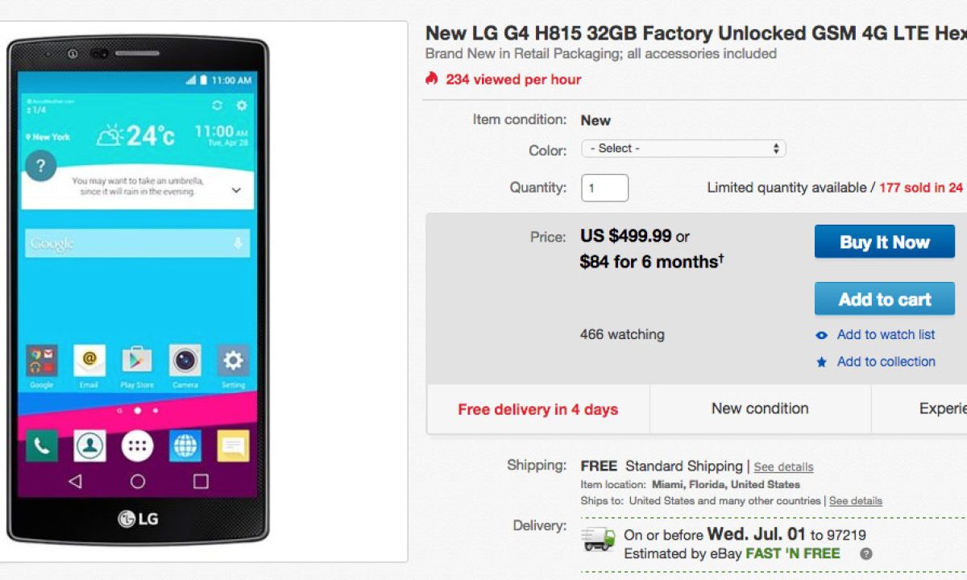Open See details link next to Standard Shipping
967x580 pixels.
click(x=783, y=467)
